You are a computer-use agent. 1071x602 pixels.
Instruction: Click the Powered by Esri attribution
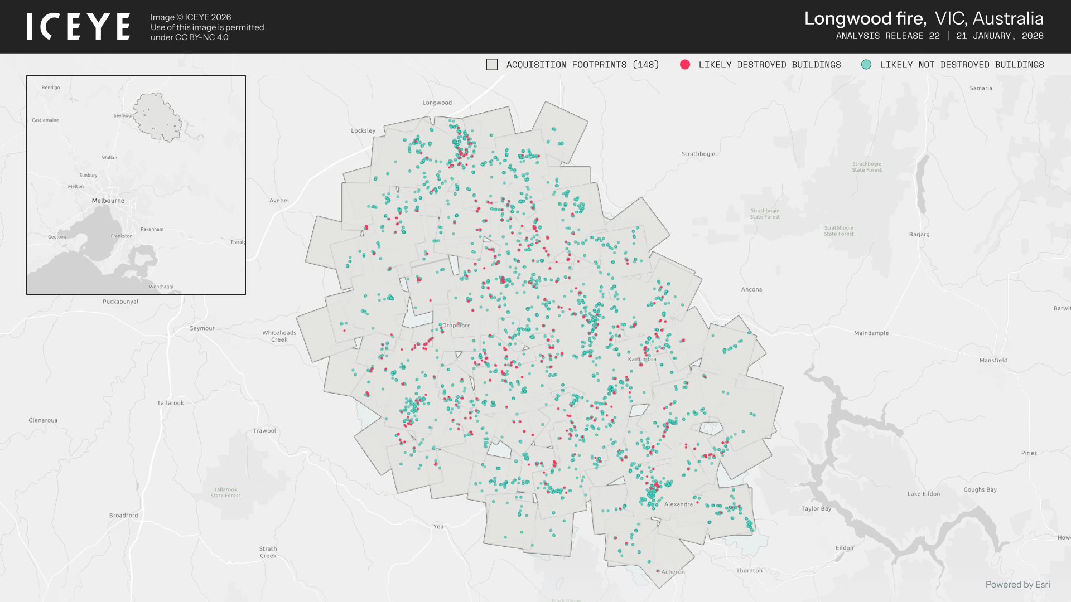pos(1017,584)
